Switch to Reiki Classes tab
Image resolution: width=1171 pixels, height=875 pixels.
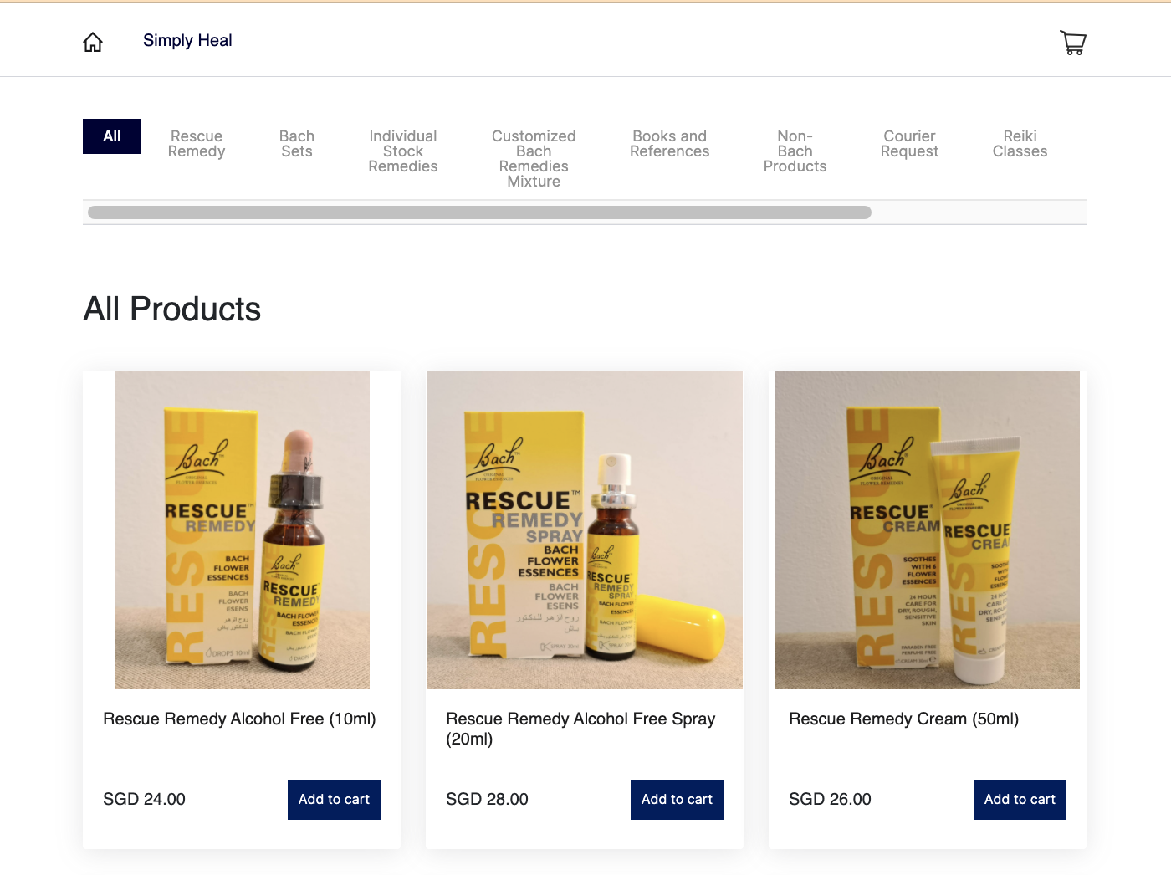1020,144
